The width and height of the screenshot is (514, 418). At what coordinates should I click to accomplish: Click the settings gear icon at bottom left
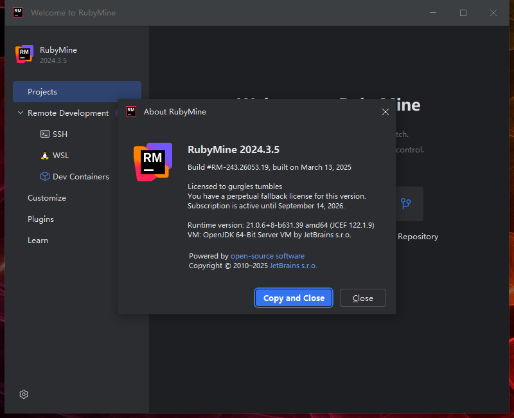24,394
